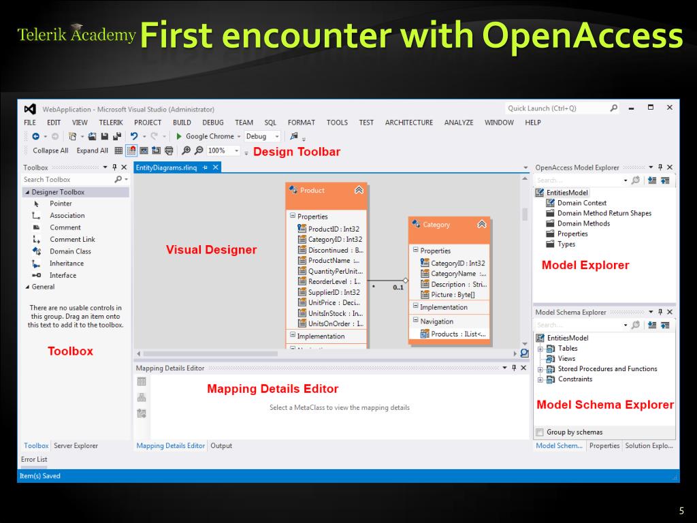Open the TELERIK menu
This screenshot has height=523, width=697.
[111, 123]
